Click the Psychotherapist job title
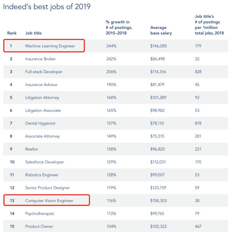Screen dimensions: 240x232 tap(39, 214)
